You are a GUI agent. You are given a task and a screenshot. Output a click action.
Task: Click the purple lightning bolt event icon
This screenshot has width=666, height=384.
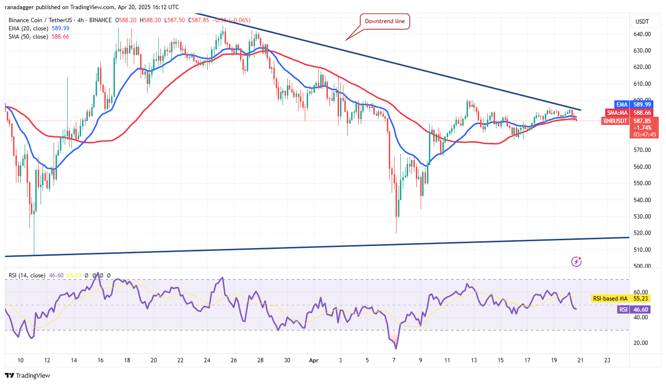(x=576, y=261)
